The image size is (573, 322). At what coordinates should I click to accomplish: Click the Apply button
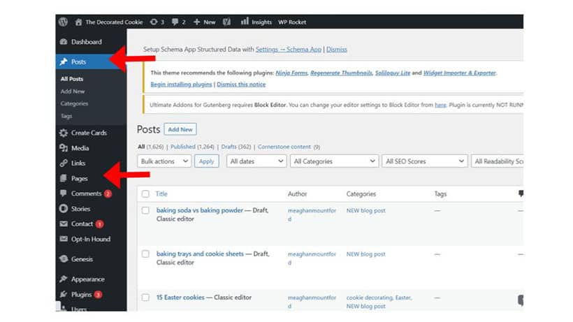pyautogui.click(x=206, y=161)
